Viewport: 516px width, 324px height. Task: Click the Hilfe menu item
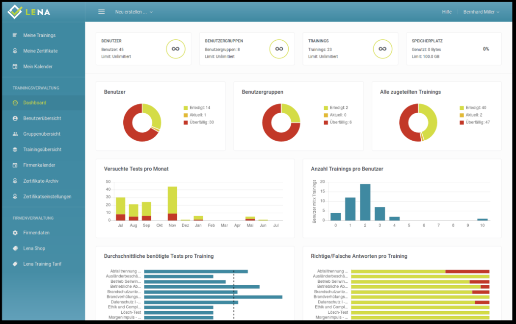[x=447, y=11]
